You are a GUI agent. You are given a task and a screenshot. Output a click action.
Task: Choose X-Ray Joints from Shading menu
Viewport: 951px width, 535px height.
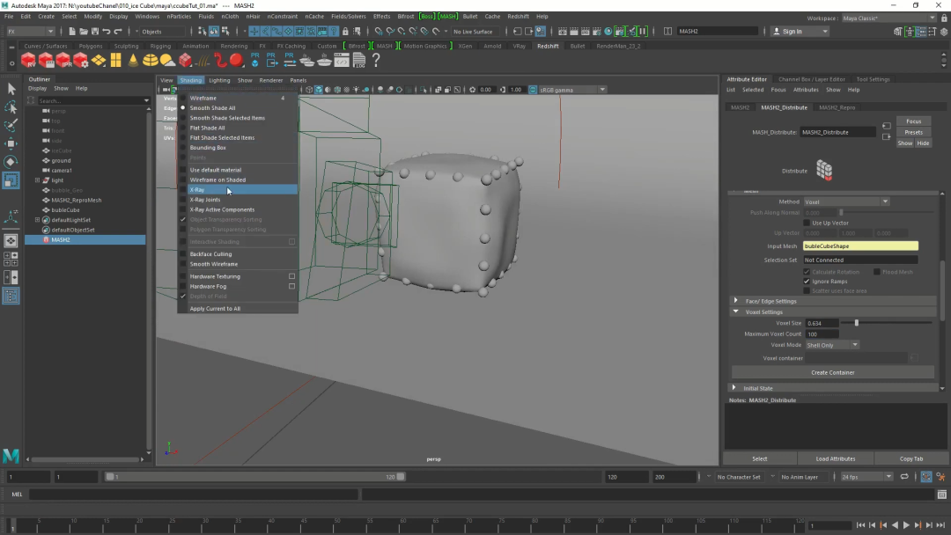(205, 200)
